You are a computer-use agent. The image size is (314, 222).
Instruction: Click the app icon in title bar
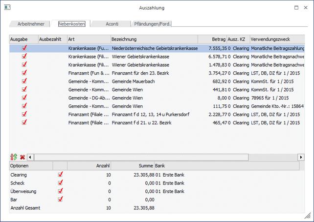pos(6,8)
